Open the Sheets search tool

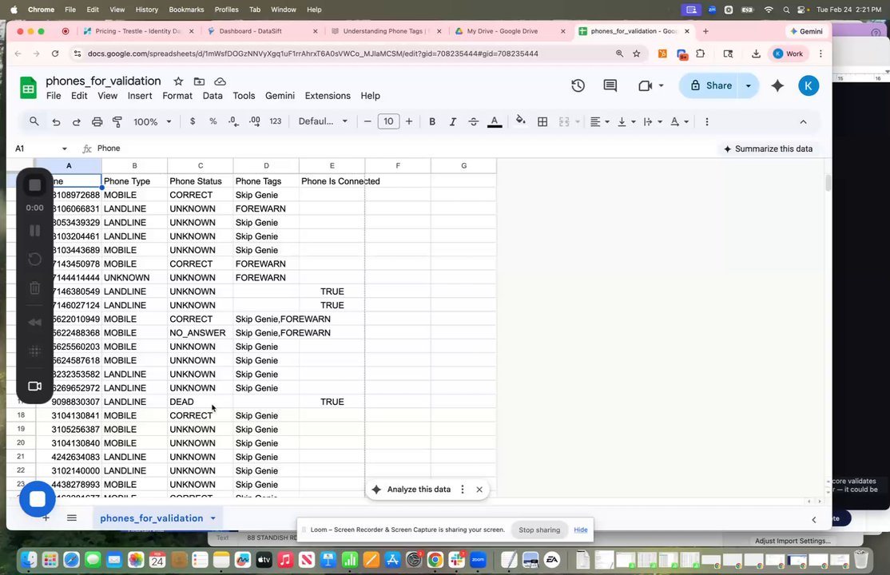click(34, 121)
